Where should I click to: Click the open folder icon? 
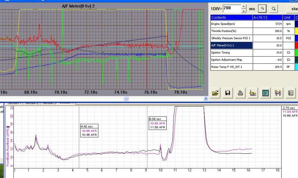pyautogui.click(x=215, y=94)
